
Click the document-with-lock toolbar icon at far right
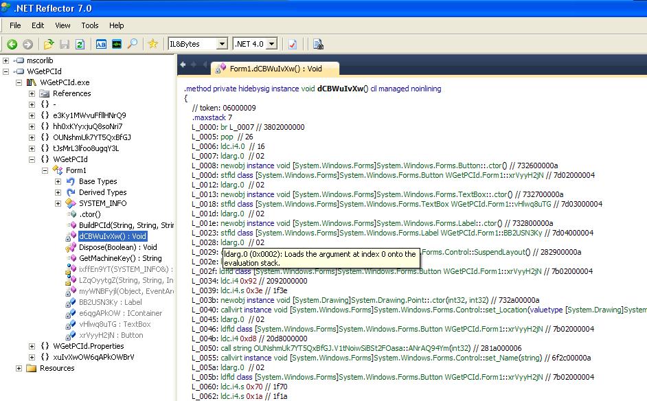(318, 44)
